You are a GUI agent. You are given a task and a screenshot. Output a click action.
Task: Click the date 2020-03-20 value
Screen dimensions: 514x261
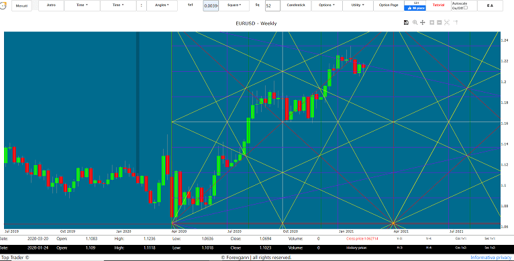[38, 239]
